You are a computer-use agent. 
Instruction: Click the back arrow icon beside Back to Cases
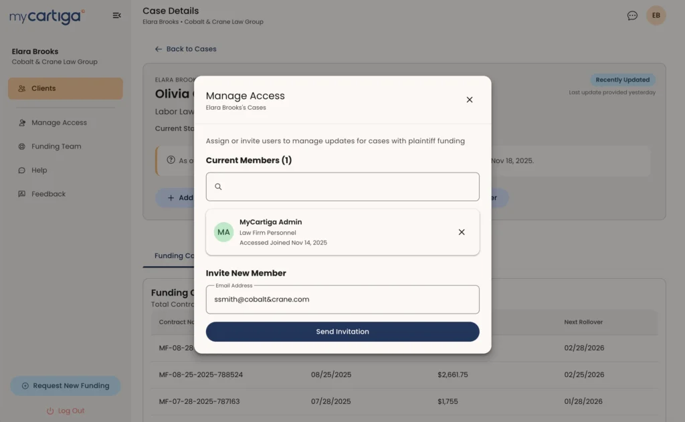pyautogui.click(x=158, y=49)
